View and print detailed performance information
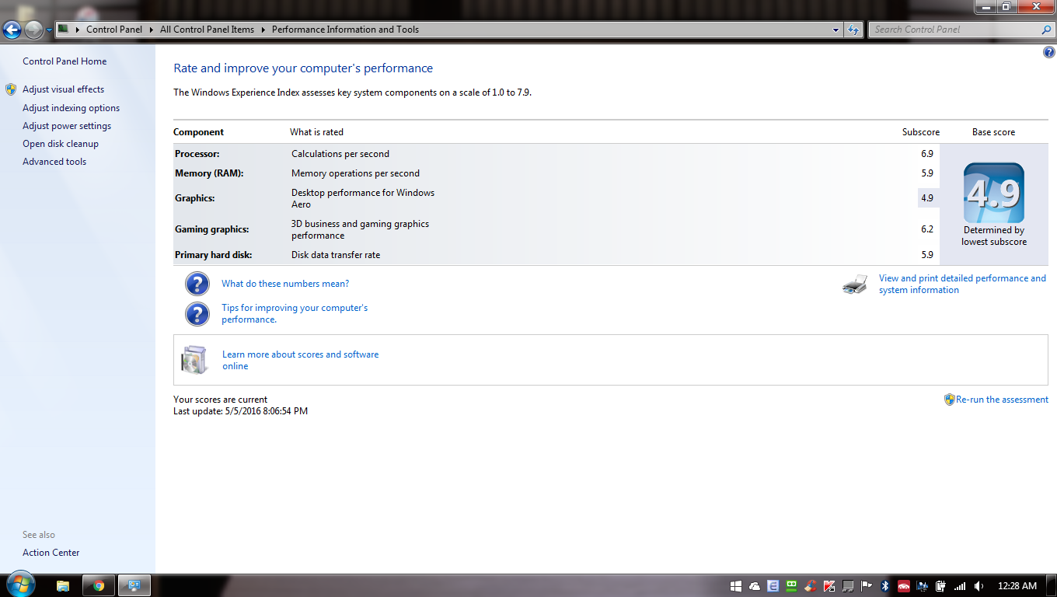 coord(962,284)
